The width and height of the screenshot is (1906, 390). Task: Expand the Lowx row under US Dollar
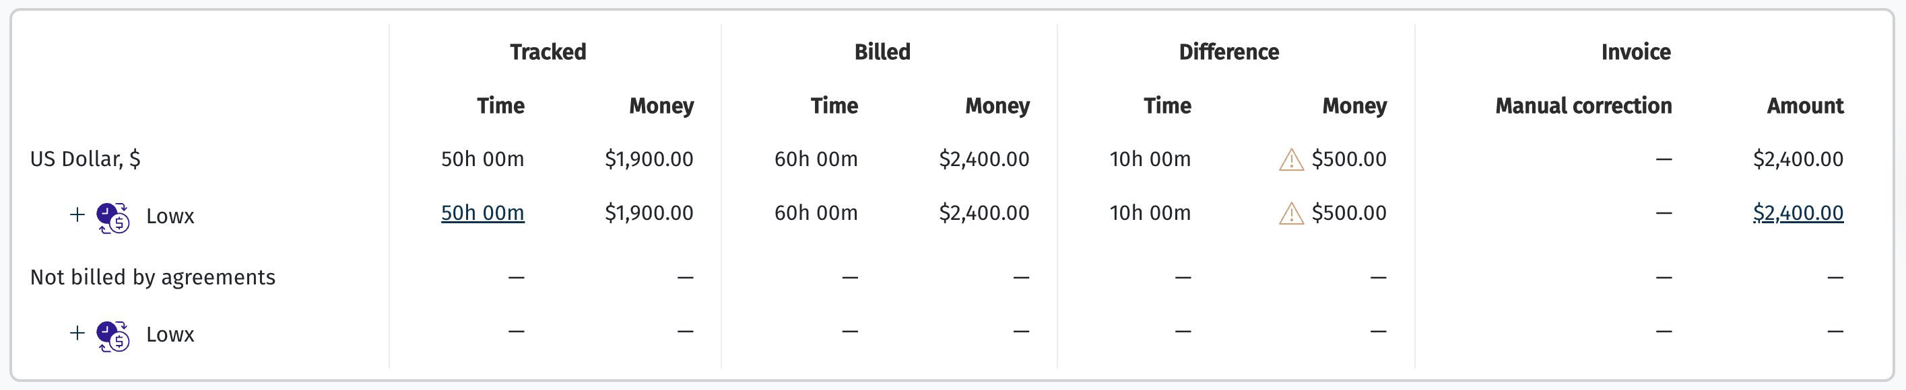tap(77, 215)
